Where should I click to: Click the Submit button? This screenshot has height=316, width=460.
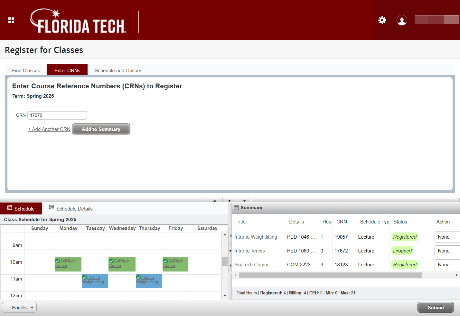[436, 308]
